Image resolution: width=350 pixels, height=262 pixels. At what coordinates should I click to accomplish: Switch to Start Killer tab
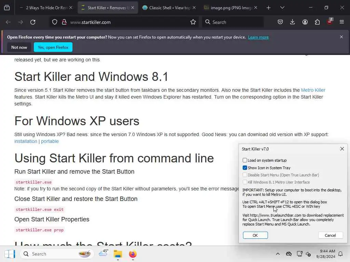pos(108,8)
